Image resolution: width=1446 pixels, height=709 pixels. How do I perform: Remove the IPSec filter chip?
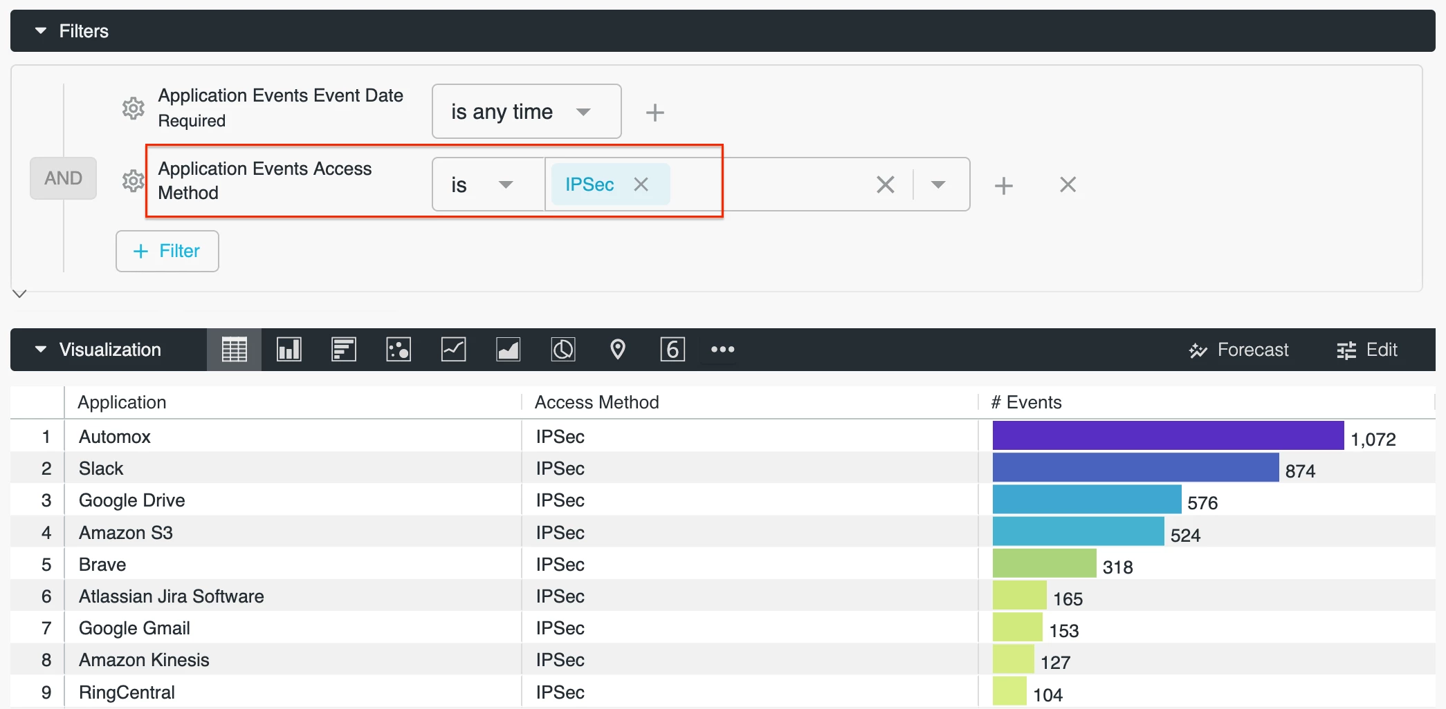(641, 185)
